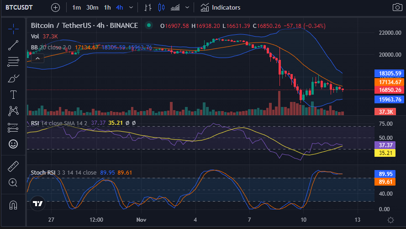Select the text annotation tool
This screenshot has width=406, height=229.
pos(13,95)
